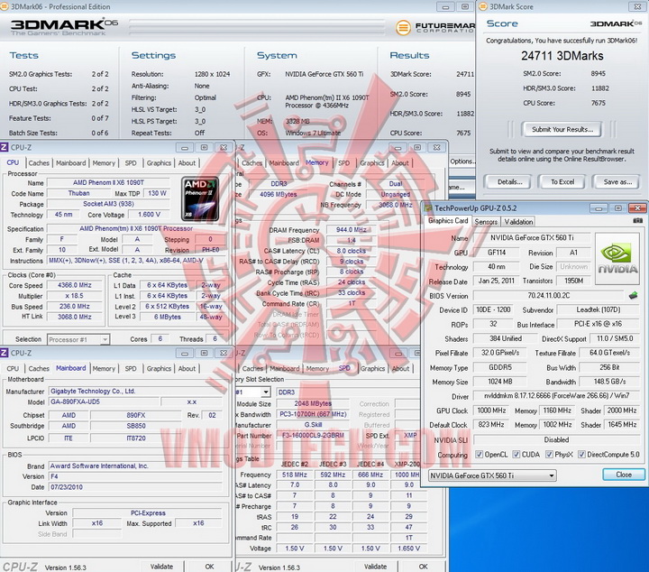
Task: Switch to Caches tab in CPU-Z CPU window
Action: click(39, 162)
